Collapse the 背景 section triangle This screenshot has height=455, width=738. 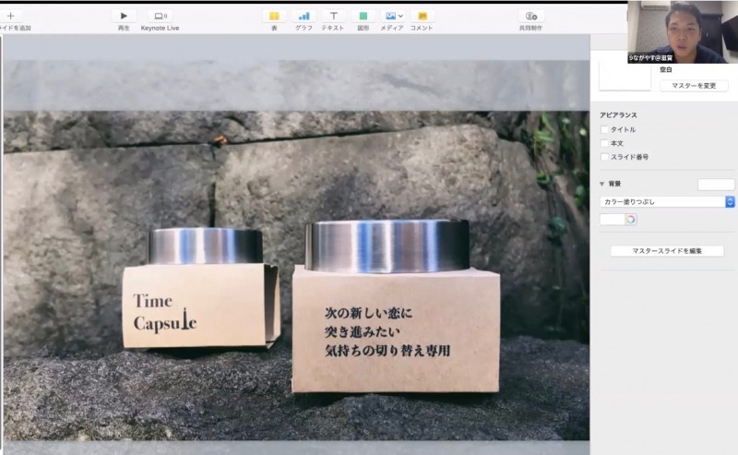602,185
